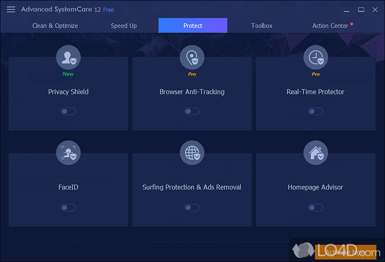Click the Real-Time Protector clock icon
Viewport: 385px width, 262px height.
coord(316,58)
